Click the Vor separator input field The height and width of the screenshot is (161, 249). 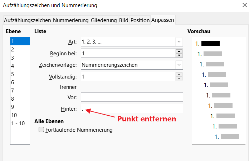click(132, 97)
